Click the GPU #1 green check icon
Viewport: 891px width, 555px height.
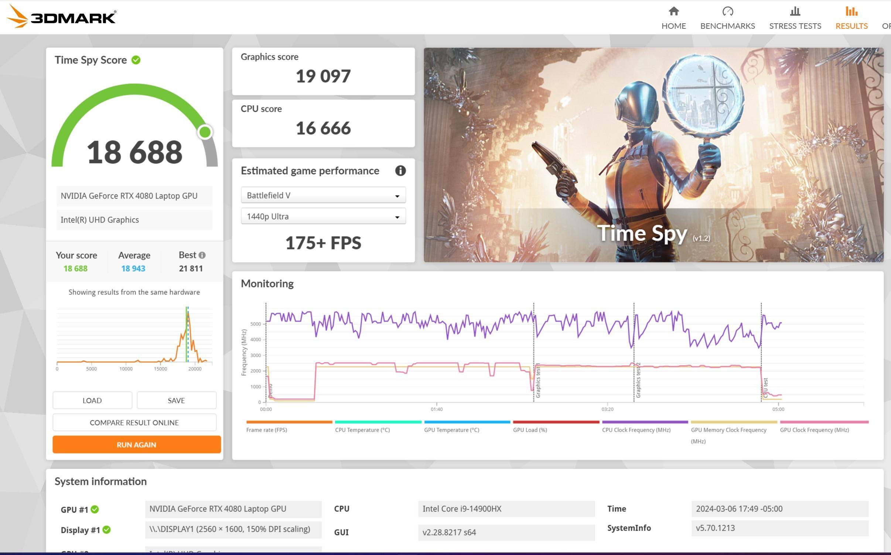(x=95, y=509)
